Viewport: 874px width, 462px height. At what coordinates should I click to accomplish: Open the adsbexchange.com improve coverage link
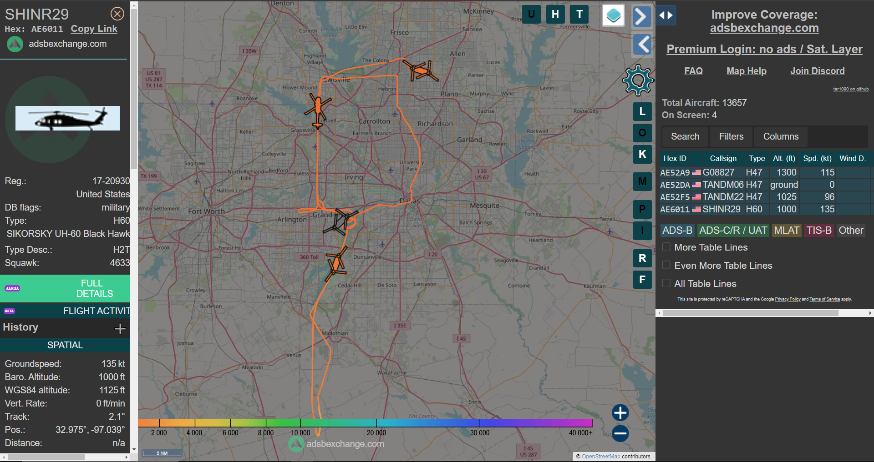point(764,28)
